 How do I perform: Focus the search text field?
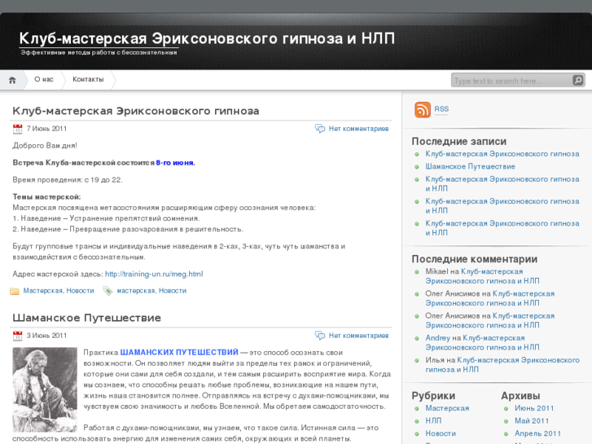click(512, 81)
